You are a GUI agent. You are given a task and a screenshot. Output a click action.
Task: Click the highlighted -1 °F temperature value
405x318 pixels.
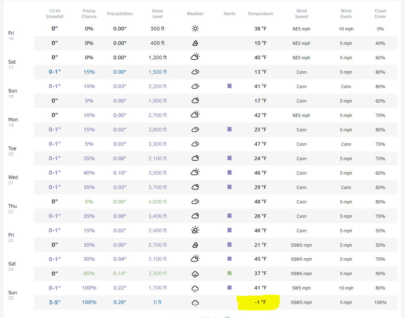click(260, 302)
